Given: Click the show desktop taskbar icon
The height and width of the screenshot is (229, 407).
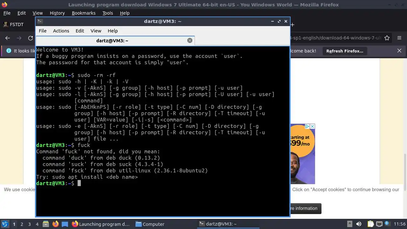Looking at the screenshot, I should point(65,224).
